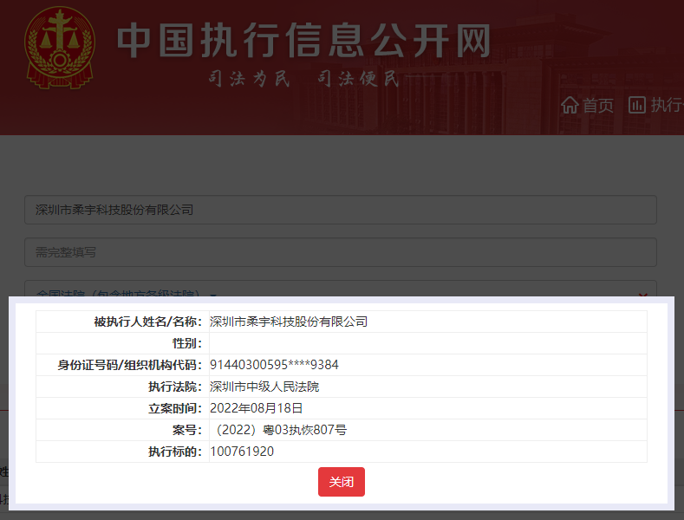Click the name field with 深圳市柔宇科技股份有限公司
The width and height of the screenshot is (684, 520).
[x=340, y=210]
